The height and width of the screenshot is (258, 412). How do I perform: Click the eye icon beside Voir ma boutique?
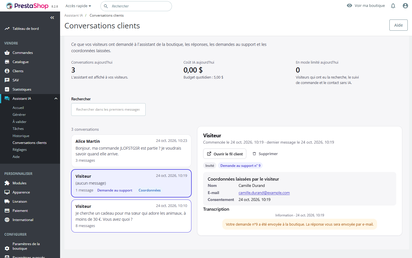click(349, 5)
